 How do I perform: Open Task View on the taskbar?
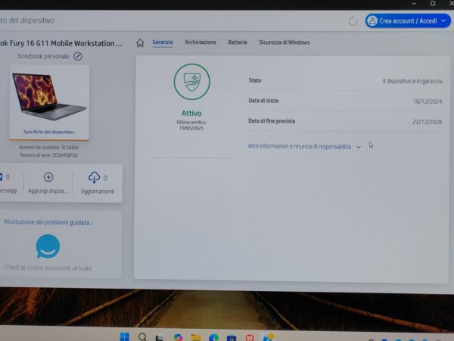point(159,338)
